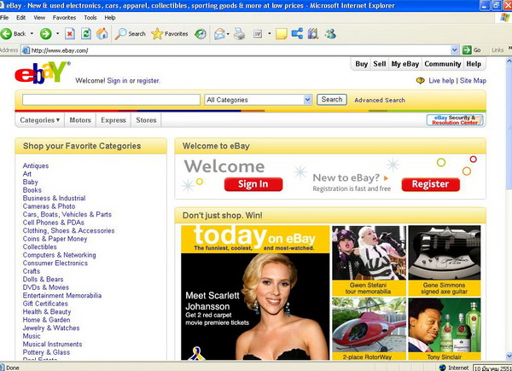This screenshot has width=512, height=371.
Task: Open the Tools menu
Action: click(x=90, y=18)
